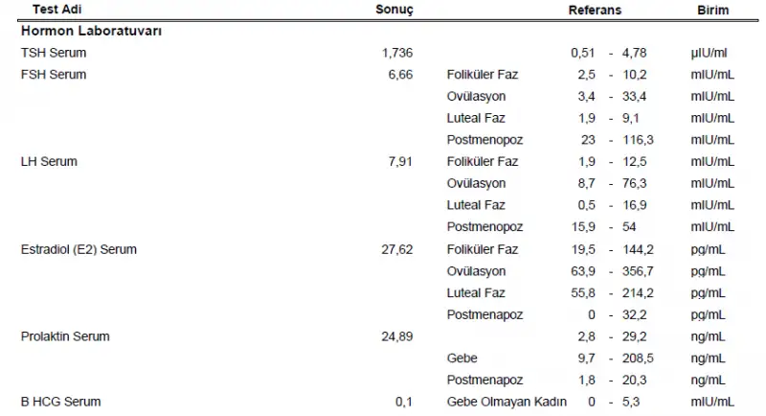
Task: Select the LH Serum row label
Action: click(x=50, y=162)
